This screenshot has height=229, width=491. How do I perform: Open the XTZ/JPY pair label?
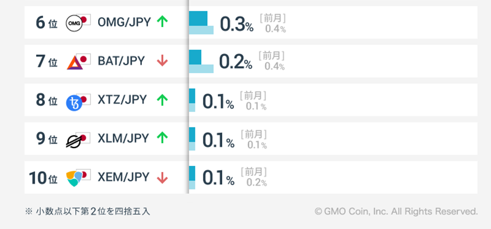122,100
